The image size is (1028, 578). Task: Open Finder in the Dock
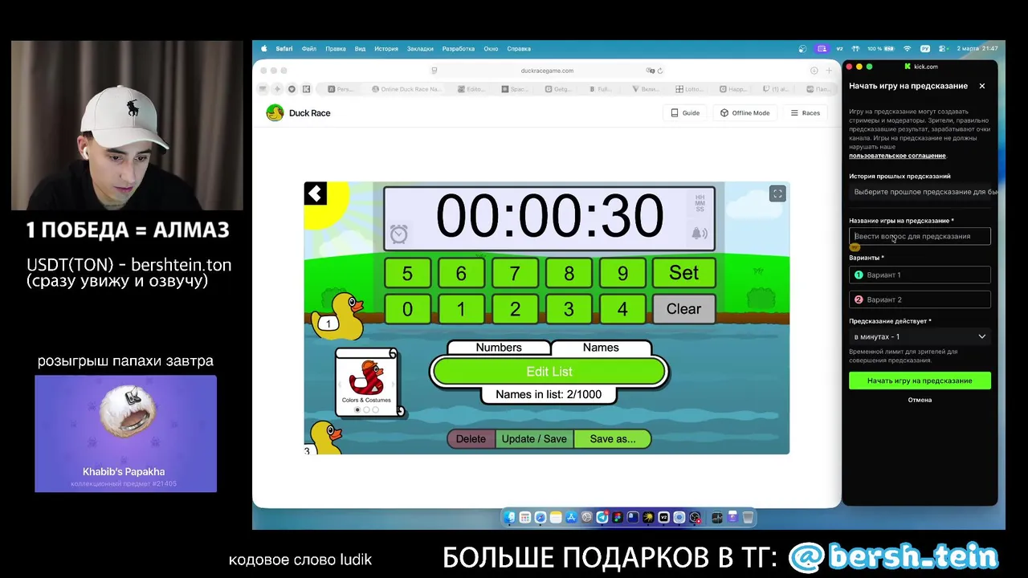pyautogui.click(x=509, y=517)
